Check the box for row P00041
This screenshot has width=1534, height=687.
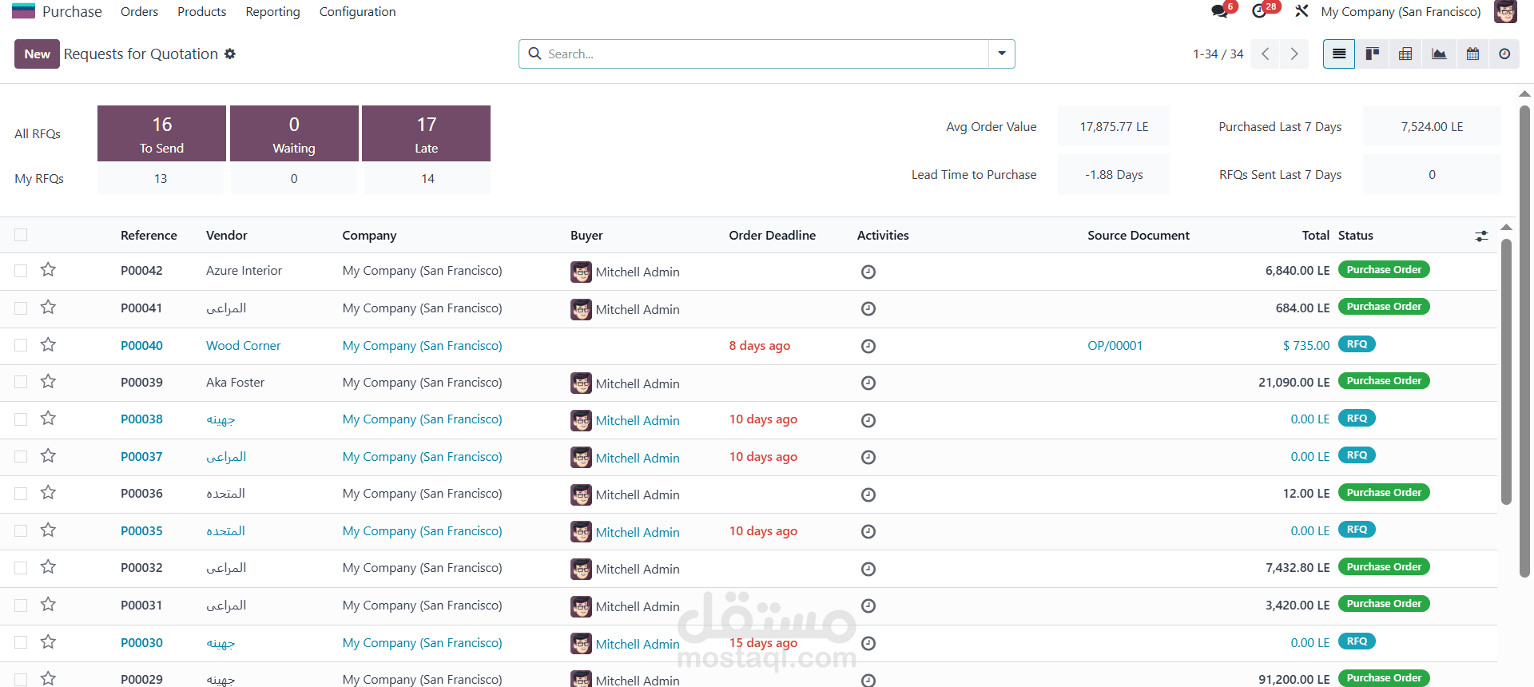(21, 308)
